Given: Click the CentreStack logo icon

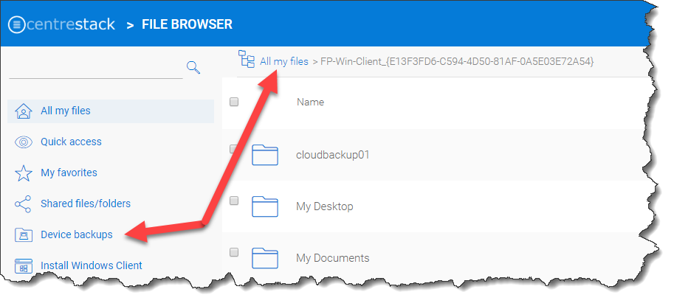Looking at the screenshot, I should [17, 24].
